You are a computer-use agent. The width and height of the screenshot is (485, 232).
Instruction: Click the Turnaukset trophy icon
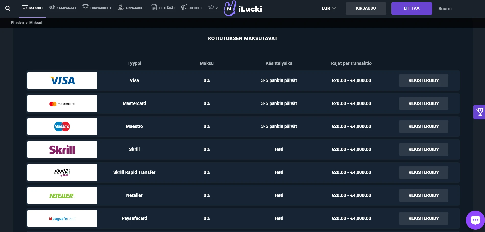(86, 7)
